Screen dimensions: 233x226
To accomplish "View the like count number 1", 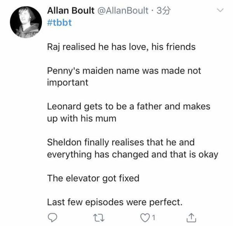I will pyautogui.click(x=154, y=218).
